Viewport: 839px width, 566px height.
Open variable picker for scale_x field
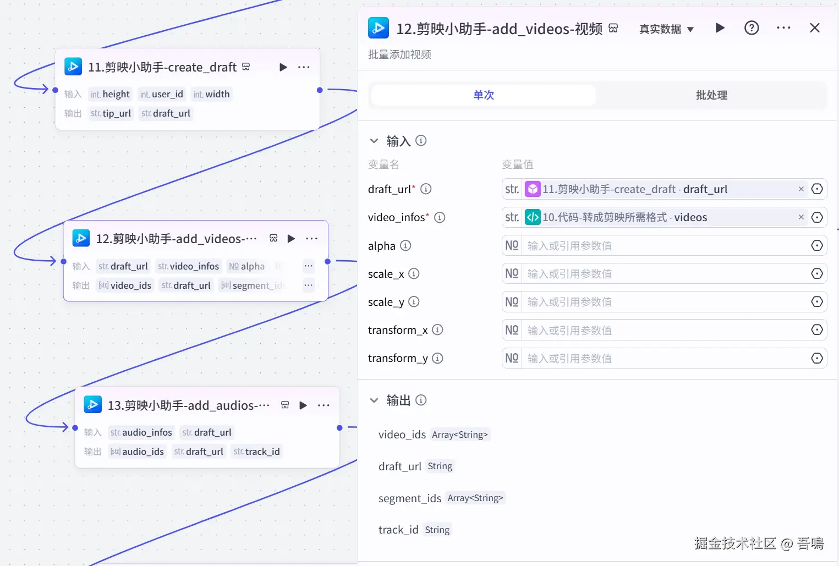[x=817, y=273]
